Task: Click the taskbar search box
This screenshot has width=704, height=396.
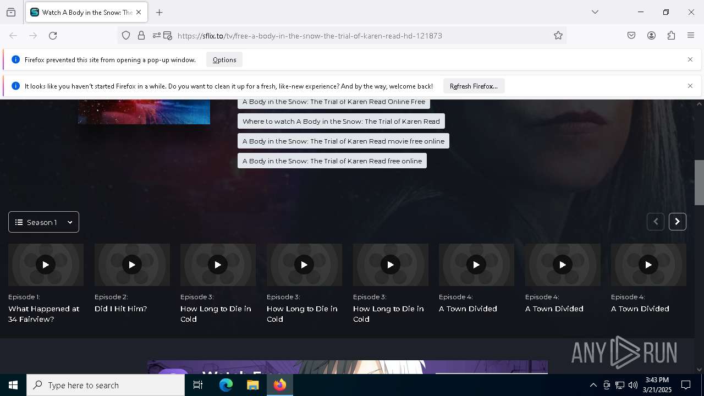Action: [x=106, y=385]
